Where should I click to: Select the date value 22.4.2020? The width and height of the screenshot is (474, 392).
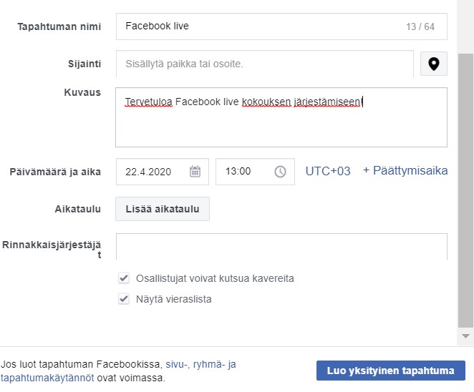(149, 172)
